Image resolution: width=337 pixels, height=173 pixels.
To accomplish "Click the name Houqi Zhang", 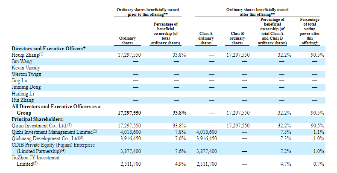I will click(25, 55).
